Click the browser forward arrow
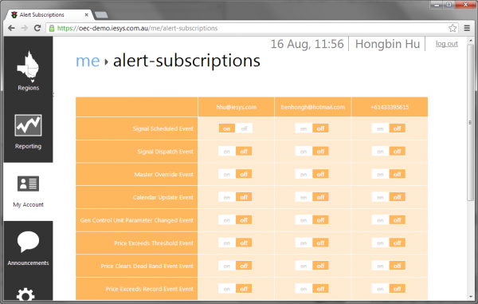Screen dimensions: 478x304 [x=24, y=28]
